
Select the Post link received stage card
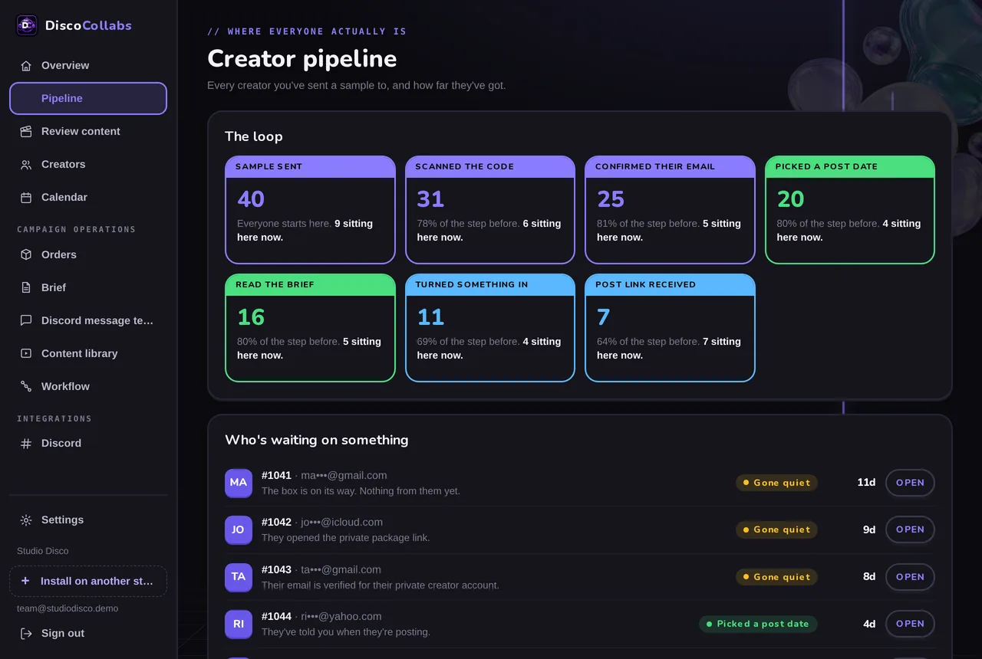670,328
